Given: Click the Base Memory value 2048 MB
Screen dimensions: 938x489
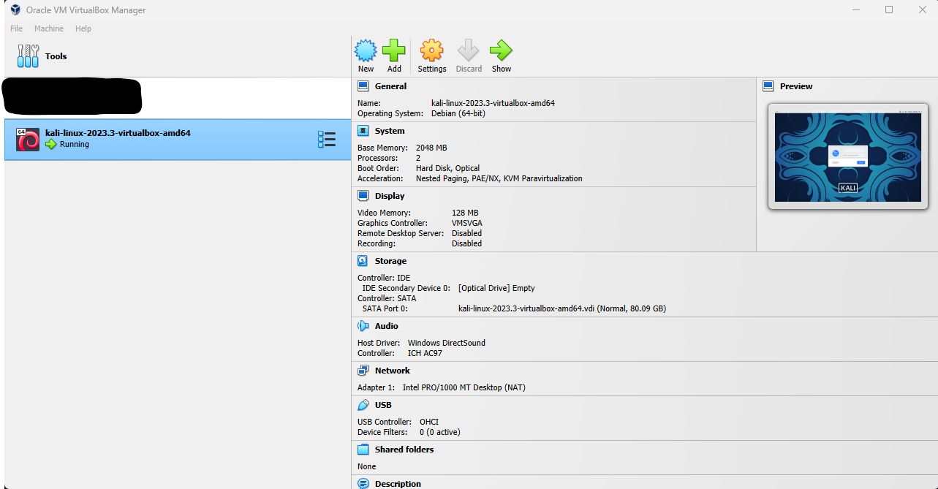Looking at the screenshot, I should 431,148.
